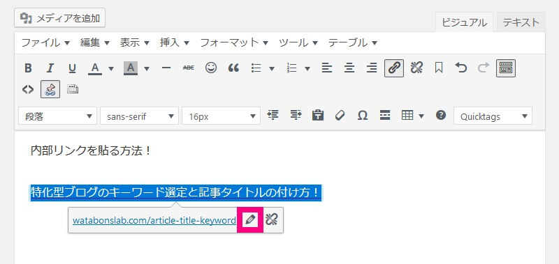559x264 pixels.
Task: Insert a special character (Omega icon)
Action: 363,115
